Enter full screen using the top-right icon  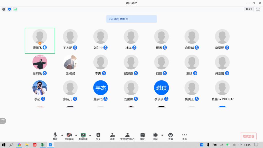click(x=258, y=9)
